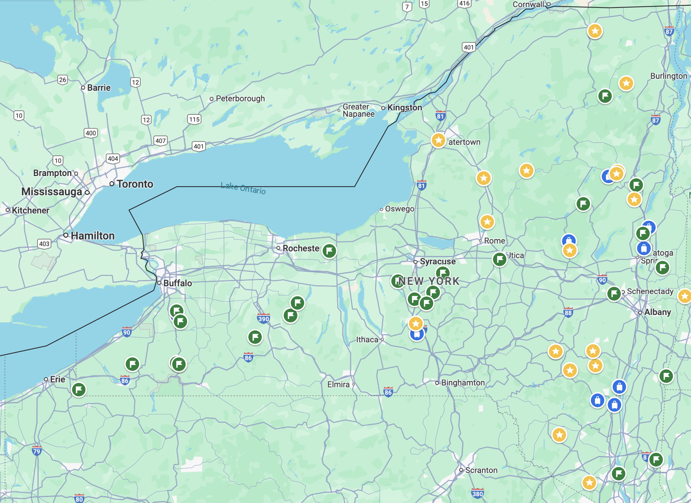The image size is (691, 503).
Task: Click the yellow star at the edge east of Schenectady
Action: click(x=685, y=296)
